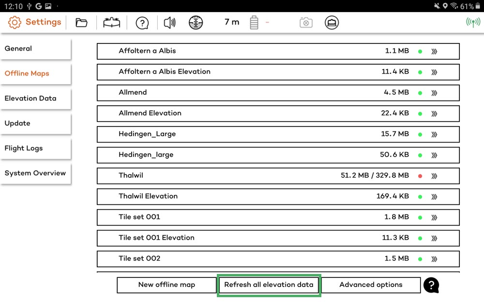Open the orange Settings gear icon
Image resolution: width=484 pixels, height=302 pixels.
click(x=14, y=22)
